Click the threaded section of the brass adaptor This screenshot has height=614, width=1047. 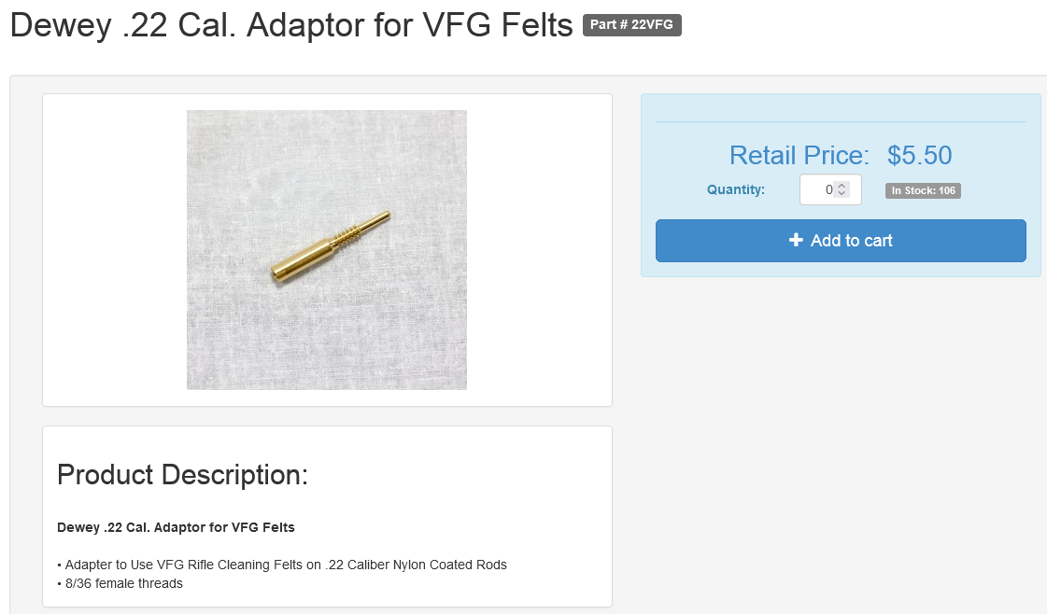pos(346,236)
